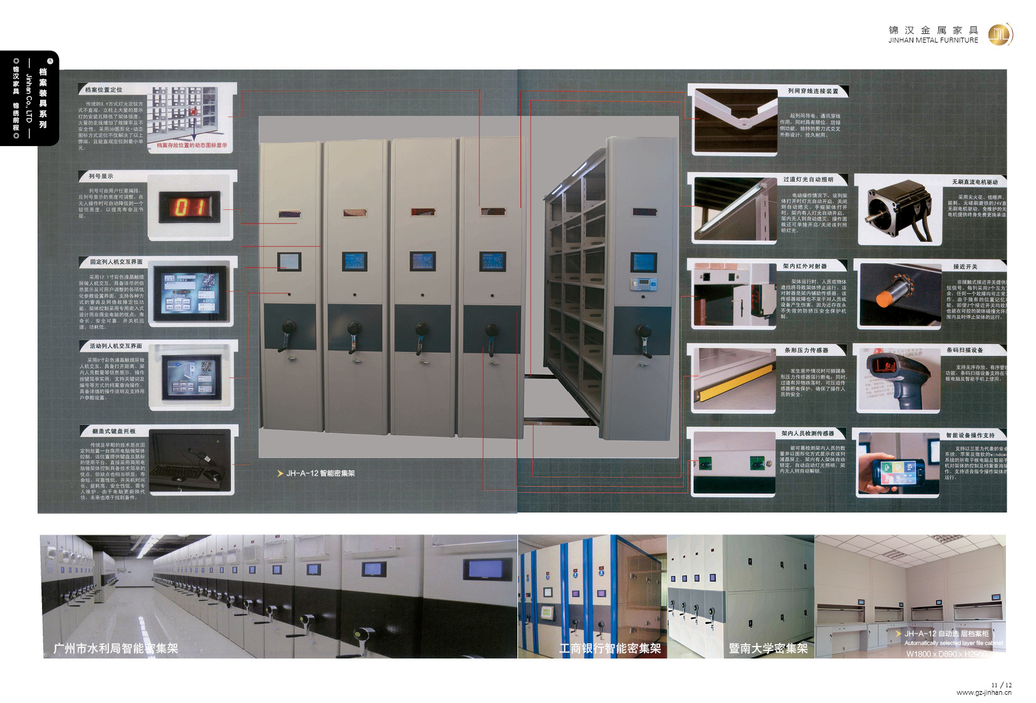Click the 过道灯光自动照明 light image

pos(734,210)
